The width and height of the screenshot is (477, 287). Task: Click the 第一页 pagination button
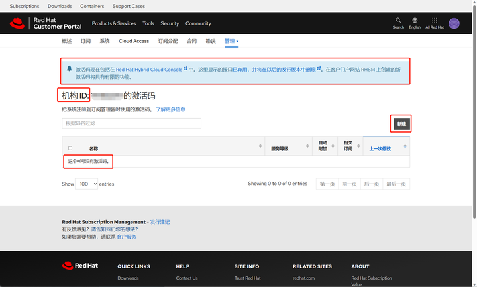coord(327,184)
